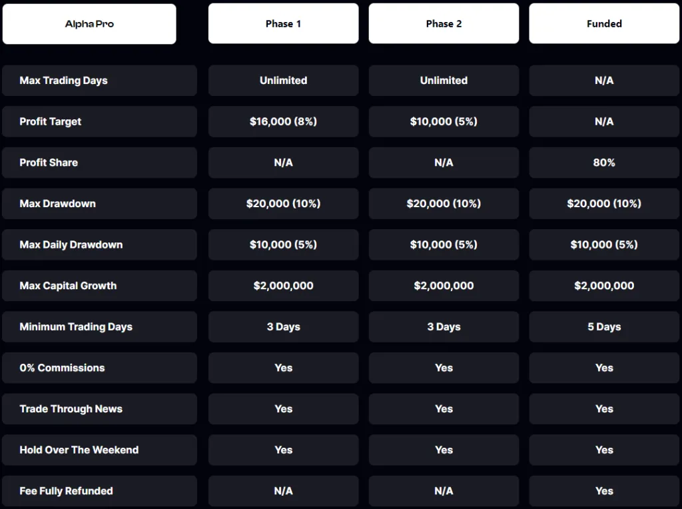Select the $16,000 (8%) profit target cell
The width and height of the screenshot is (682, 509).
[x=283, y=121]
